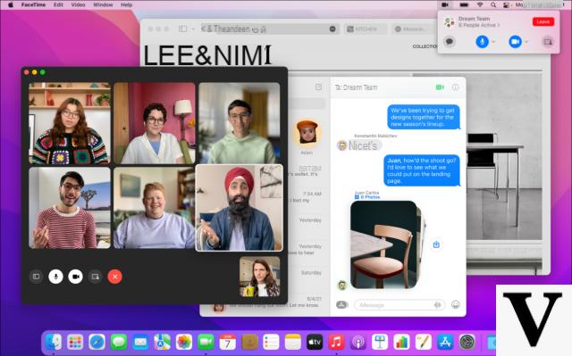Open Photos from the Dock

coord(184,342)
